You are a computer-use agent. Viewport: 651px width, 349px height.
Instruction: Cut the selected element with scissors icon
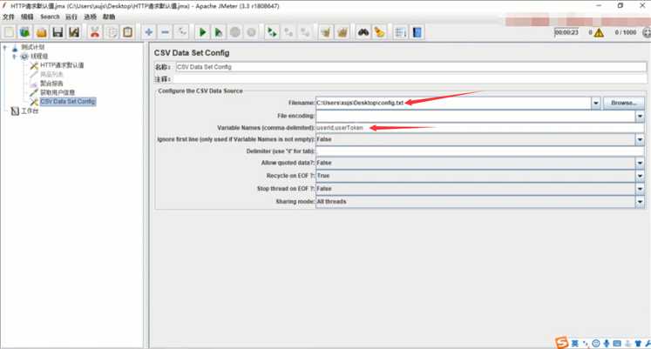click(x=95, y=32)
